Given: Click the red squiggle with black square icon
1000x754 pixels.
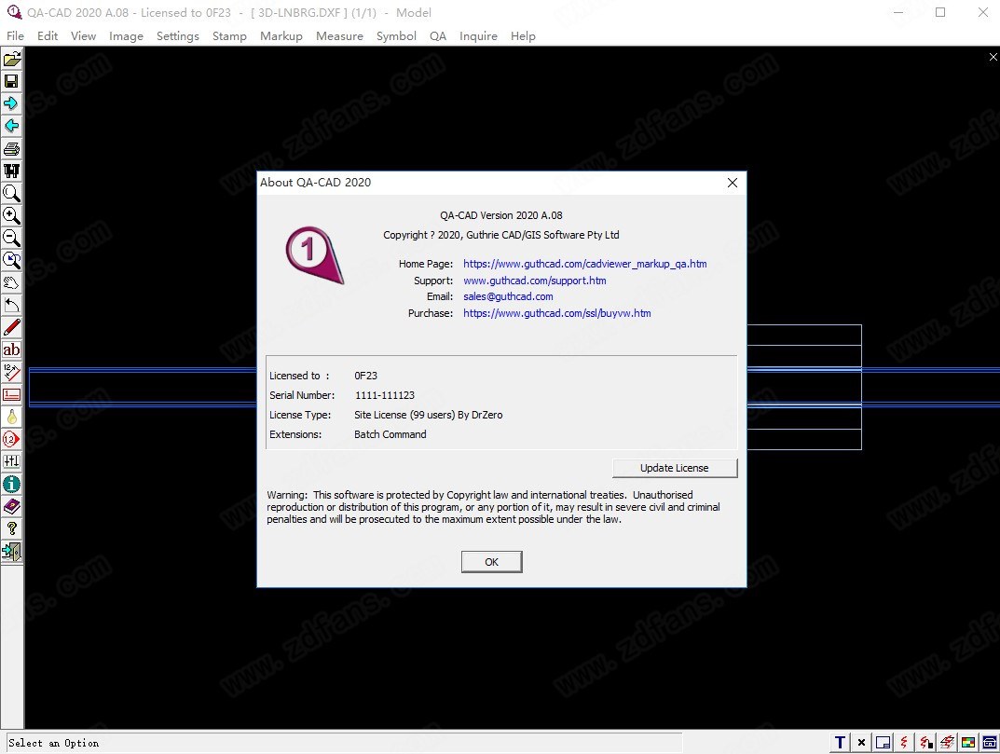Looking at the screenshot, I should [926, 743].
